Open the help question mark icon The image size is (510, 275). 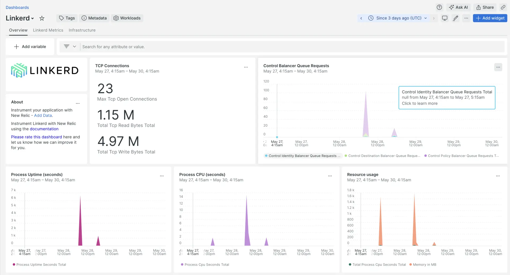click(x=439, y=7)
